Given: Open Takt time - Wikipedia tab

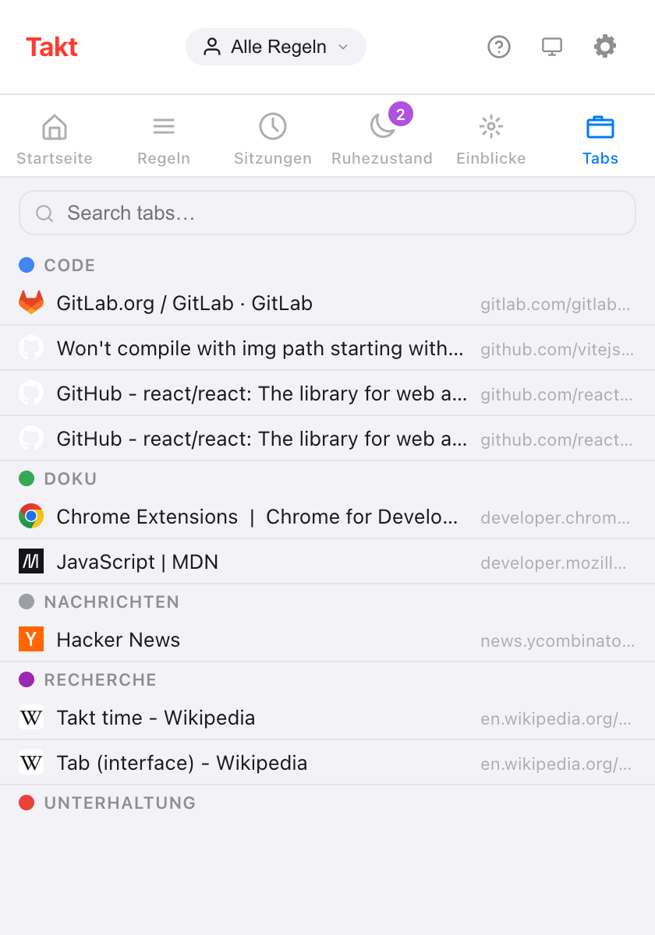Looking at the screenshot, I should coord(327,718).
